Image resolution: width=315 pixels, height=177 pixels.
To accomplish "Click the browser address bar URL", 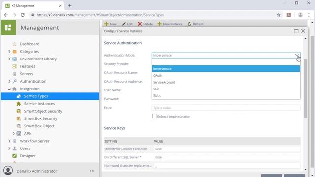I will coord(100,15).
